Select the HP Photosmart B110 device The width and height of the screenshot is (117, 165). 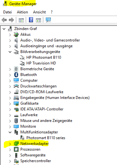[44, 57]
